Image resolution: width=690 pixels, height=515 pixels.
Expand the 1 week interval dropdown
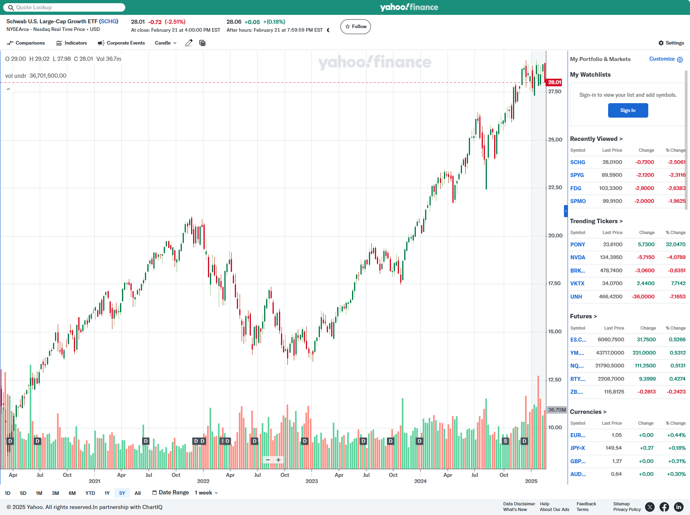206,493
